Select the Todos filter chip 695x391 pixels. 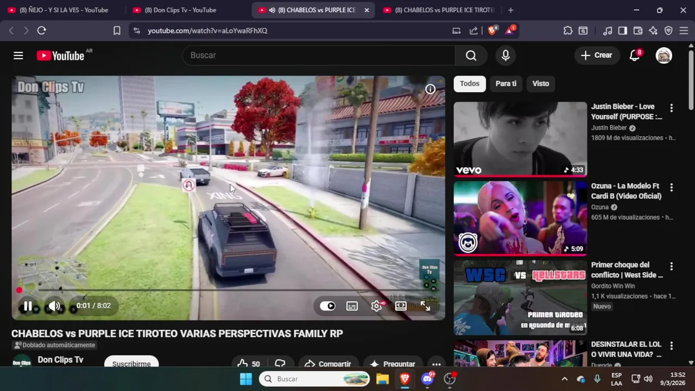pyautogui.click(x=470, y=84)
